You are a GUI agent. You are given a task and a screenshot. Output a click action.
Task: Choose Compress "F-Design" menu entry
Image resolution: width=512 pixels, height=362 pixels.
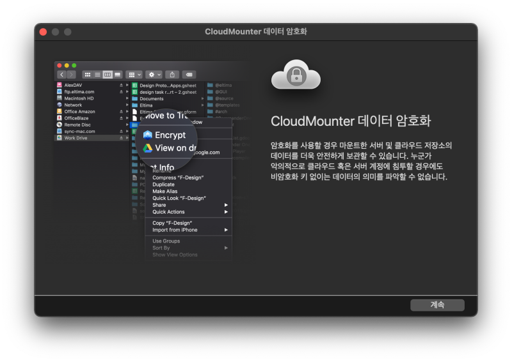pos(178,177)
